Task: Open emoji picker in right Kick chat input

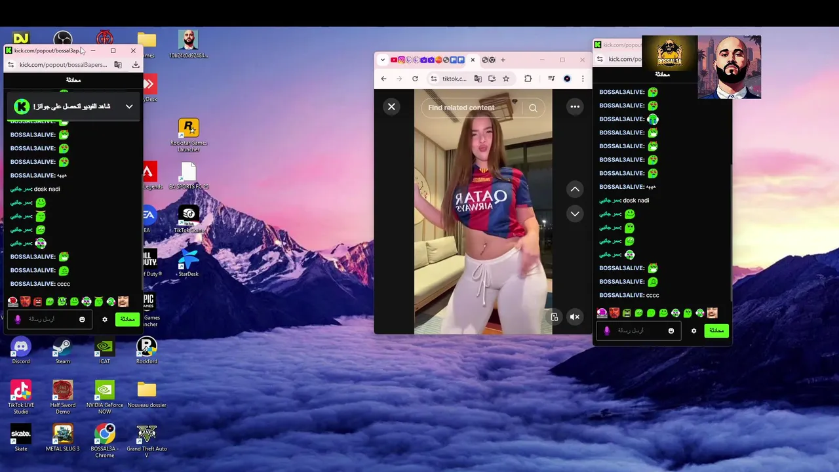Action: click(x=671, y=331)
